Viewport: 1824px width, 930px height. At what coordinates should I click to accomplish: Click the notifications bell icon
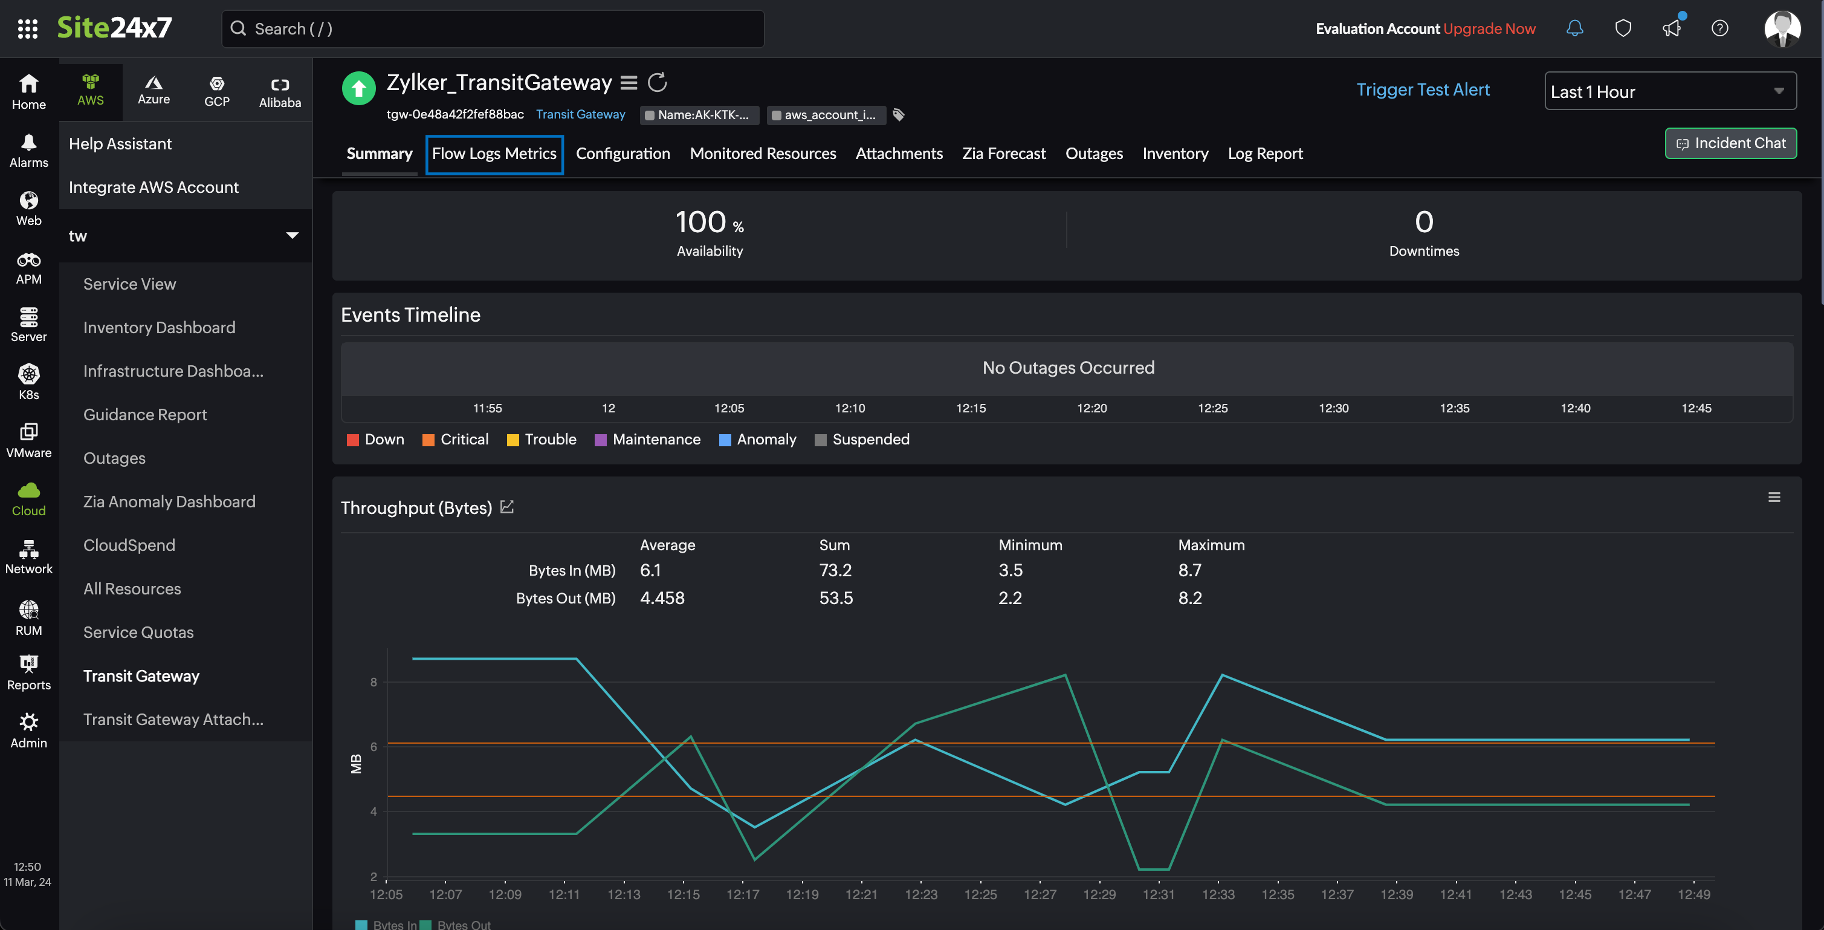pos(1574,28)
